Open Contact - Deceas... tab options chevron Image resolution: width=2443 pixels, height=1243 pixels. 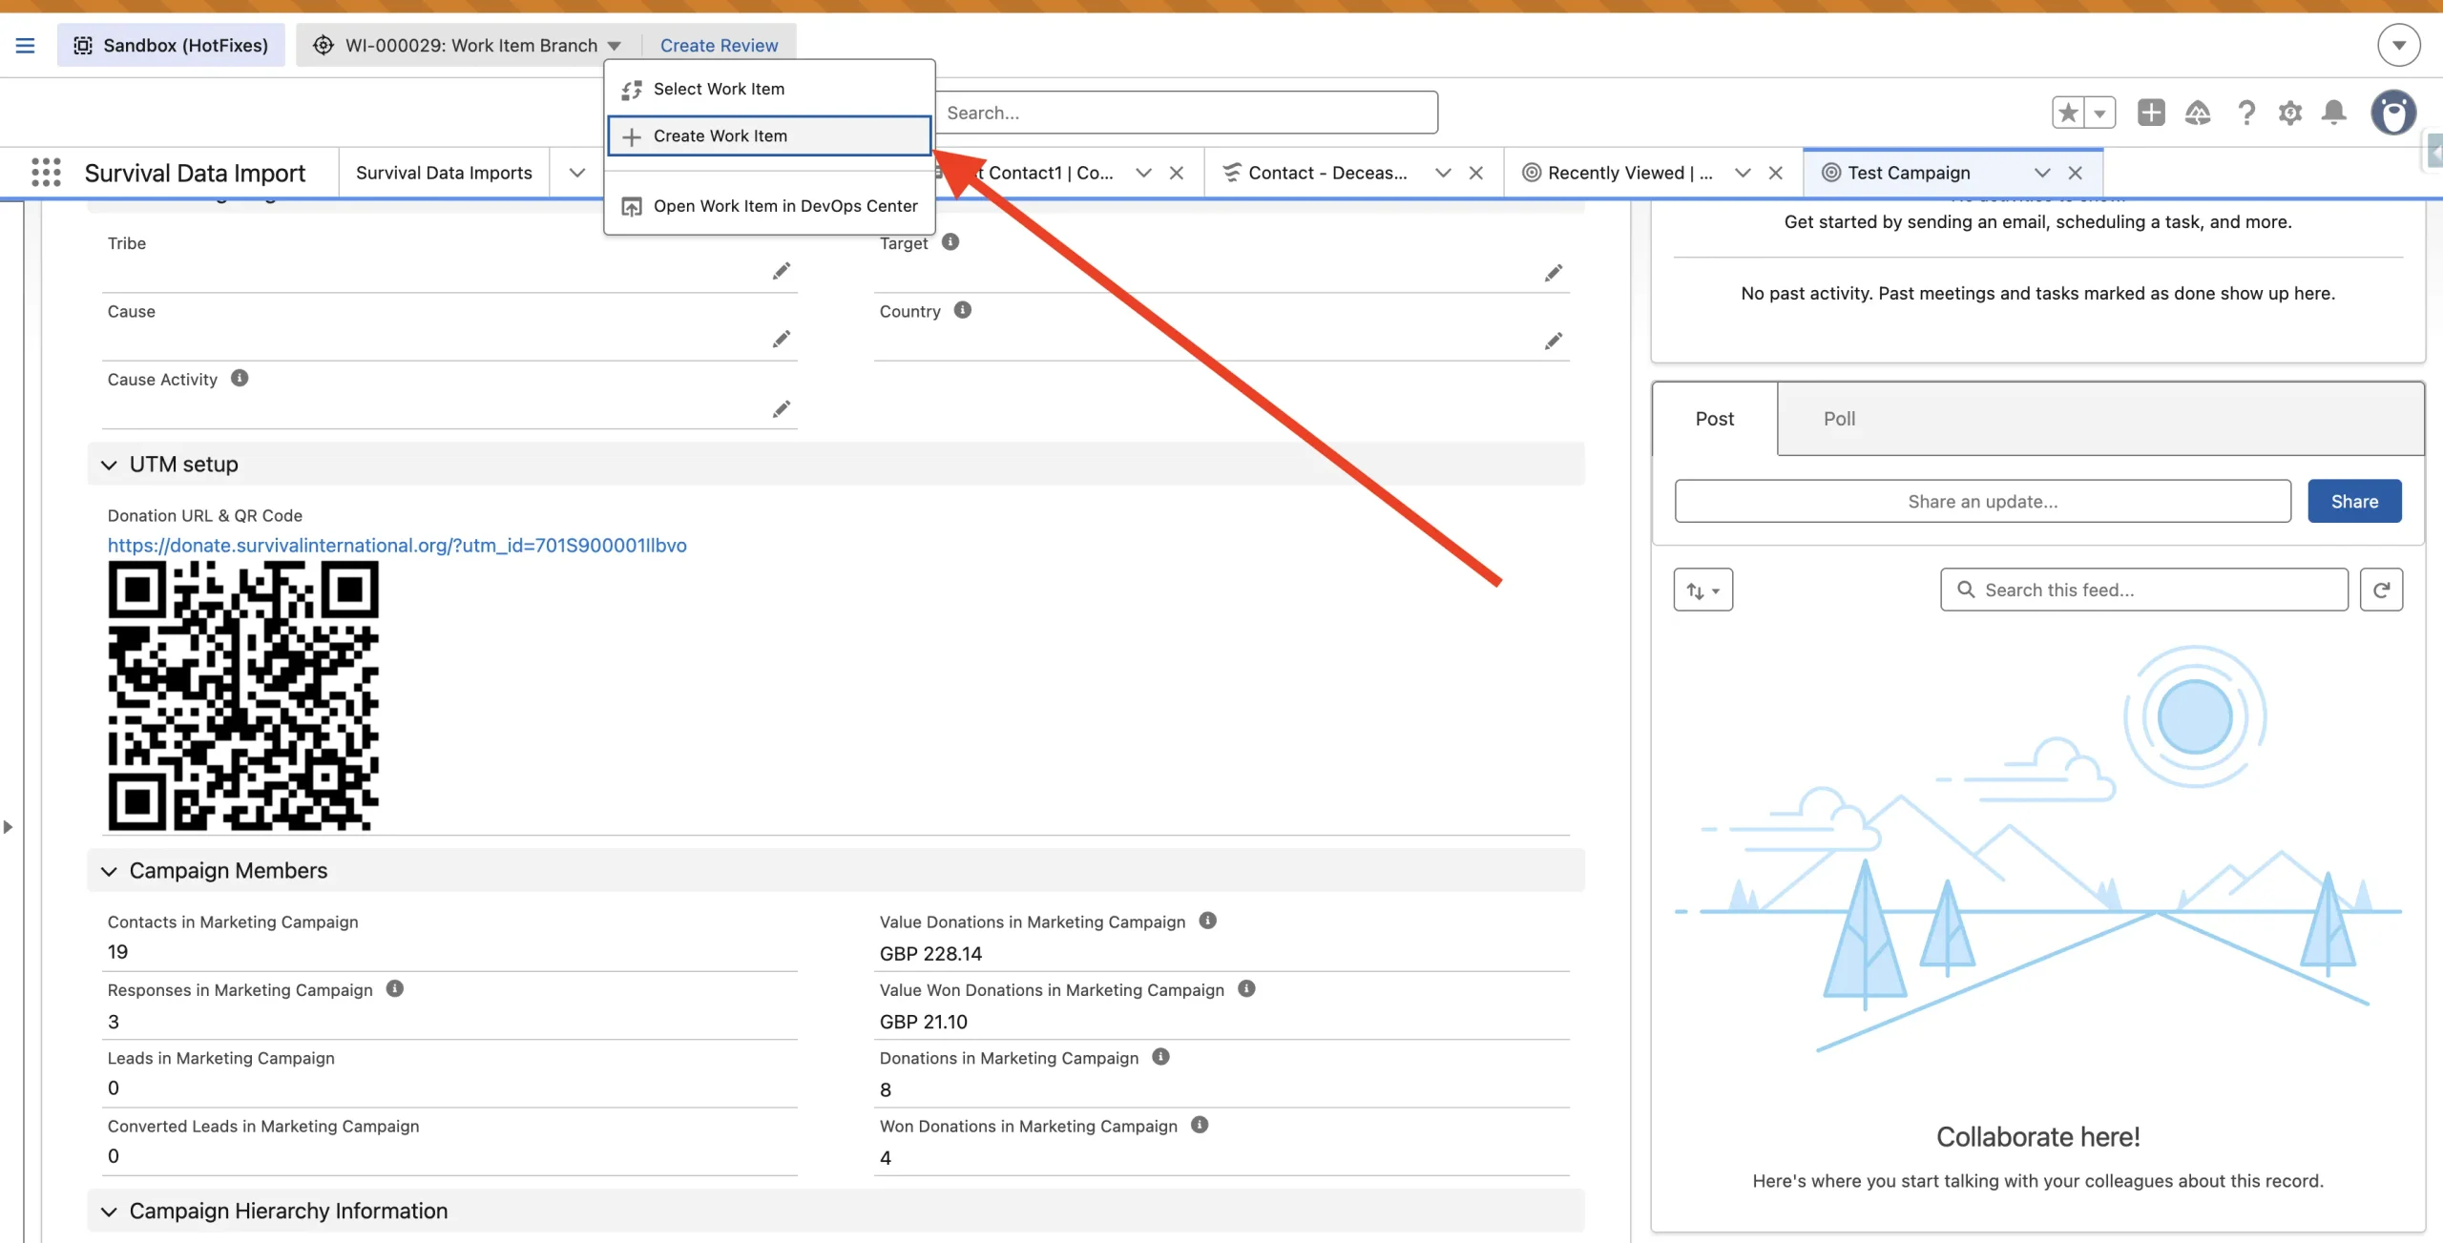click(1443, 173)
